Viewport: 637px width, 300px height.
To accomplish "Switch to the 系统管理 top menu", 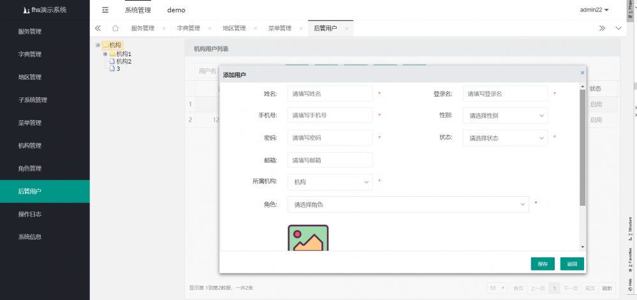I will tap(138, 10).
